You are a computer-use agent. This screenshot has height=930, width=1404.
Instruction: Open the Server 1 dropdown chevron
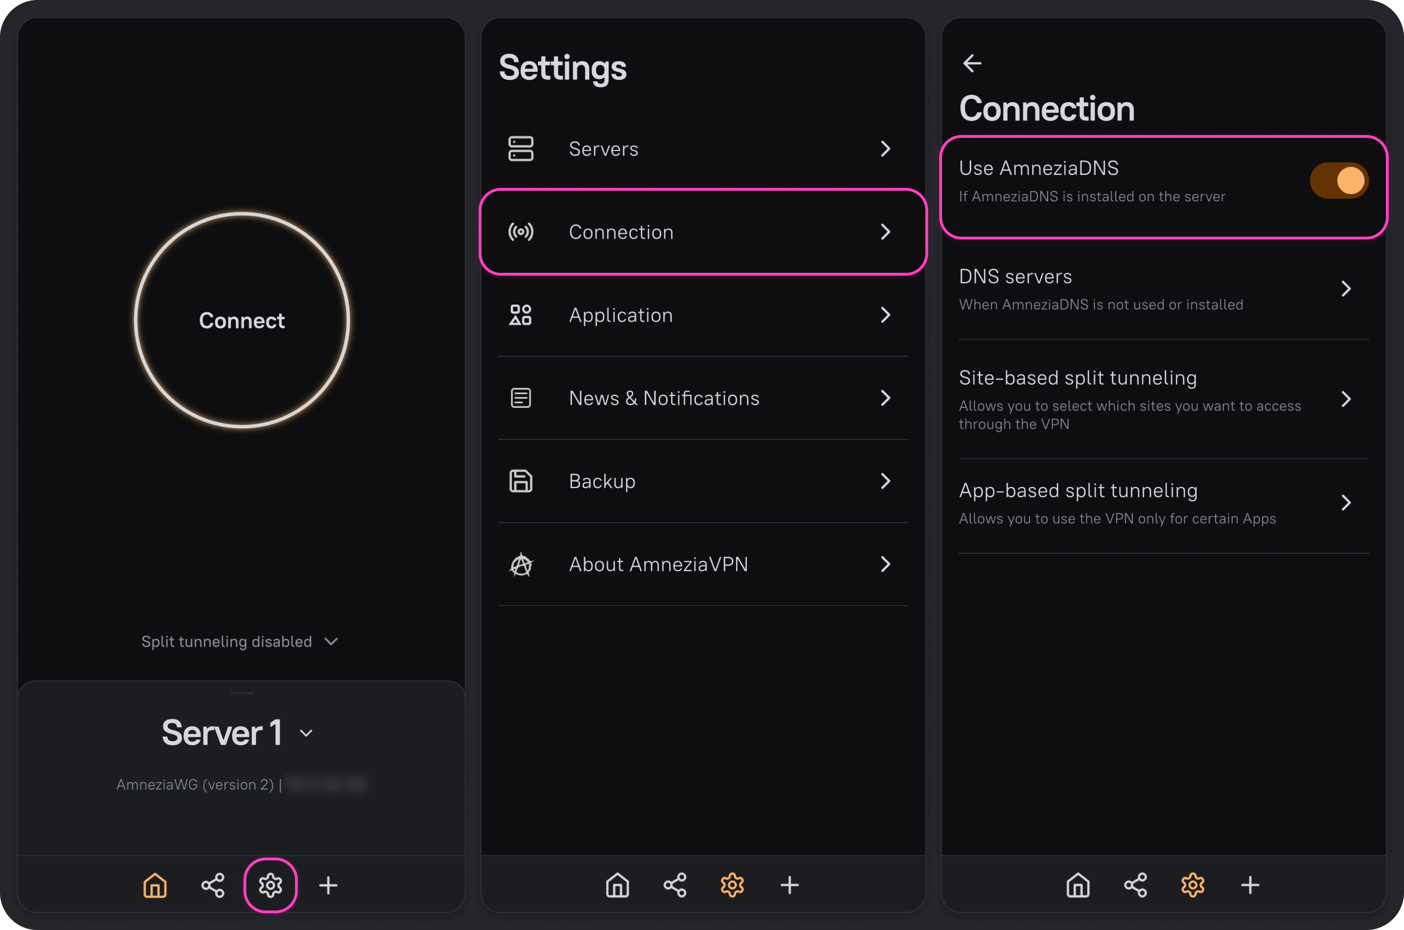(x=307, y=733)
